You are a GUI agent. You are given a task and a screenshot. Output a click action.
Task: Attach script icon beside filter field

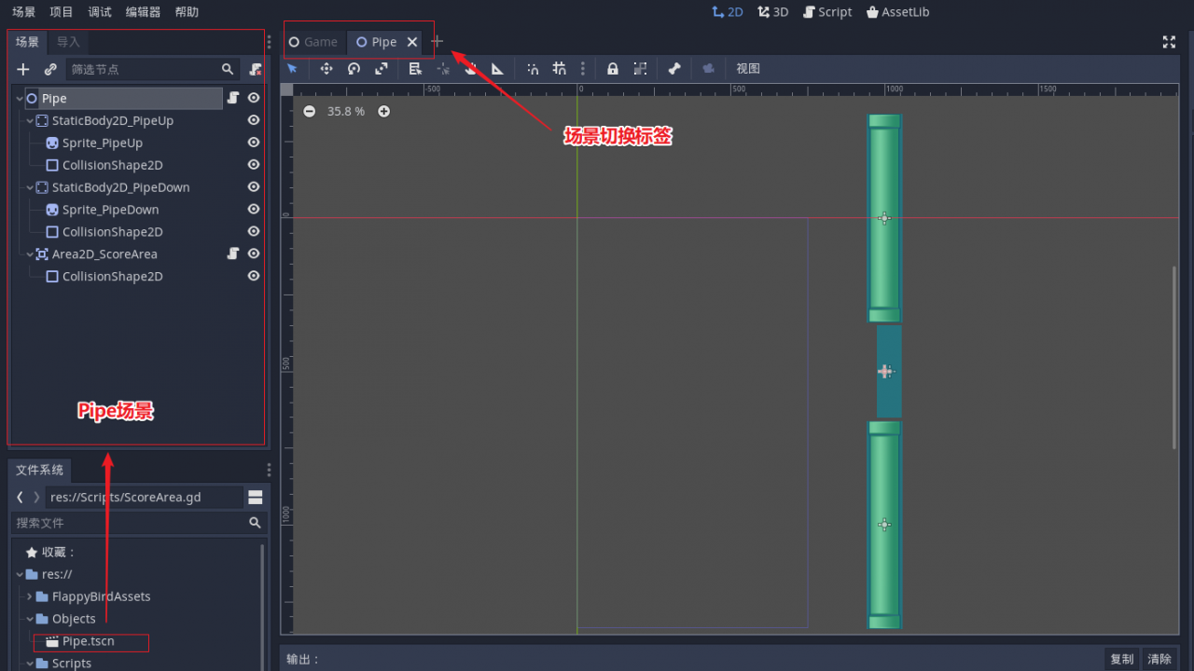click(256, 69)
